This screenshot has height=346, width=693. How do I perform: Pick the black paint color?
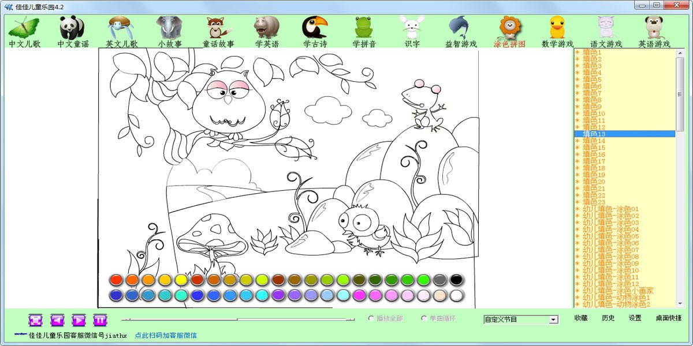click(457, 280)
